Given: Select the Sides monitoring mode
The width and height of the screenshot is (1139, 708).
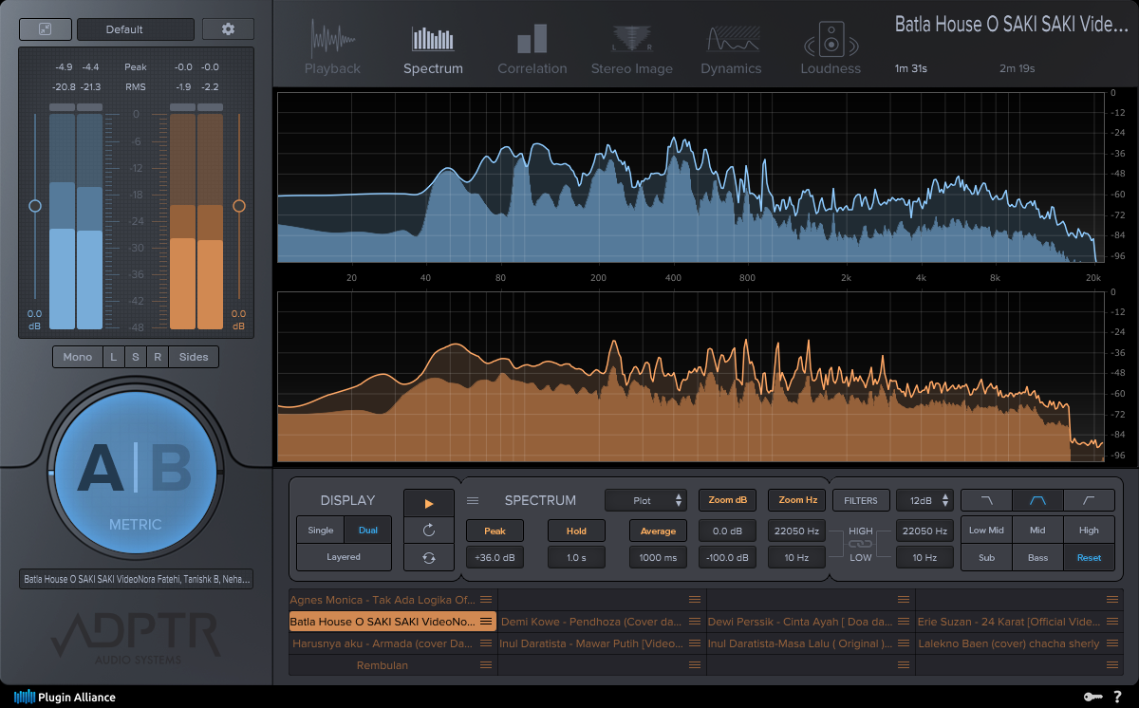Looking at the screenshot, I should click(x=194, y=357).
